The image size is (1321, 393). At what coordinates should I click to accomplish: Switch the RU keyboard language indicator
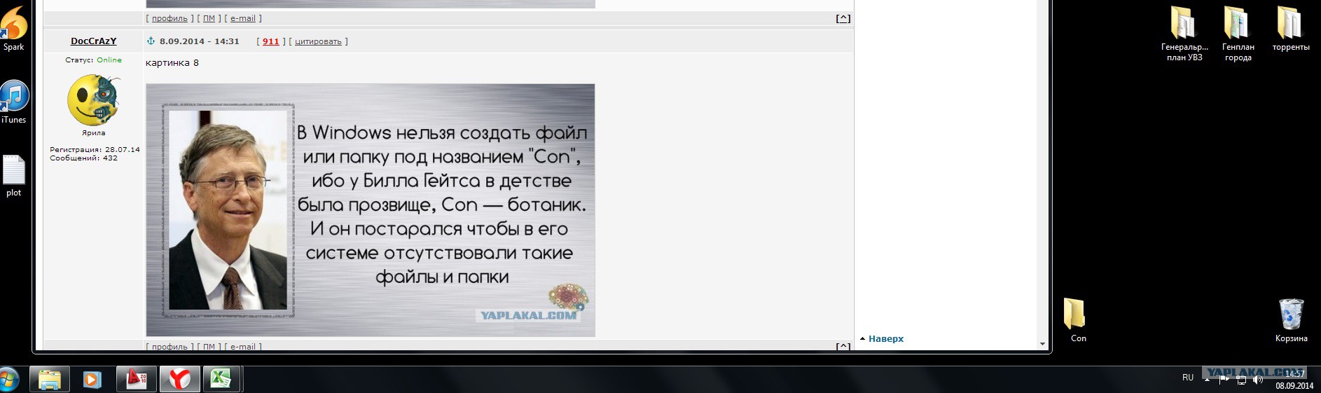pyautogui.click(x=1188, y=378)
